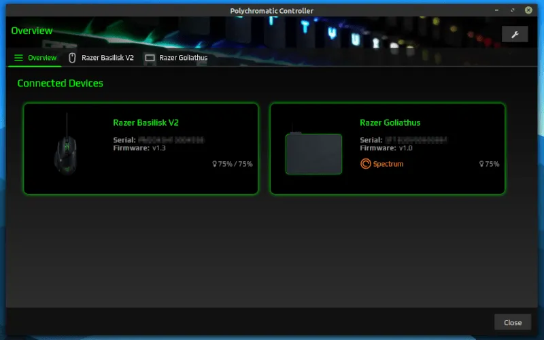This screenshot has height=340, width=544.
Task: Click the Connected Devices heading
Action: (x=61, y=83)
